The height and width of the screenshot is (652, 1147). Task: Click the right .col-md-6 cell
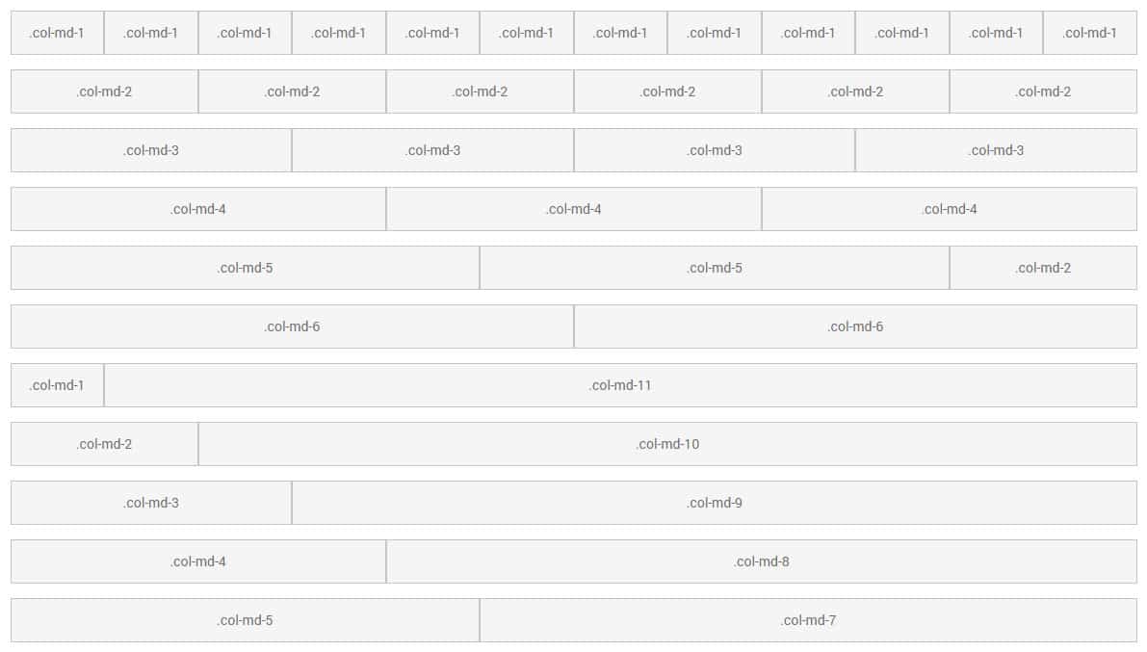pos(855,326)
